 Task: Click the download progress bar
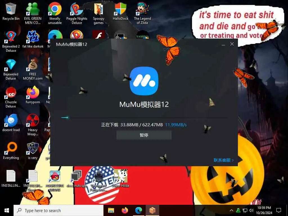144,118
